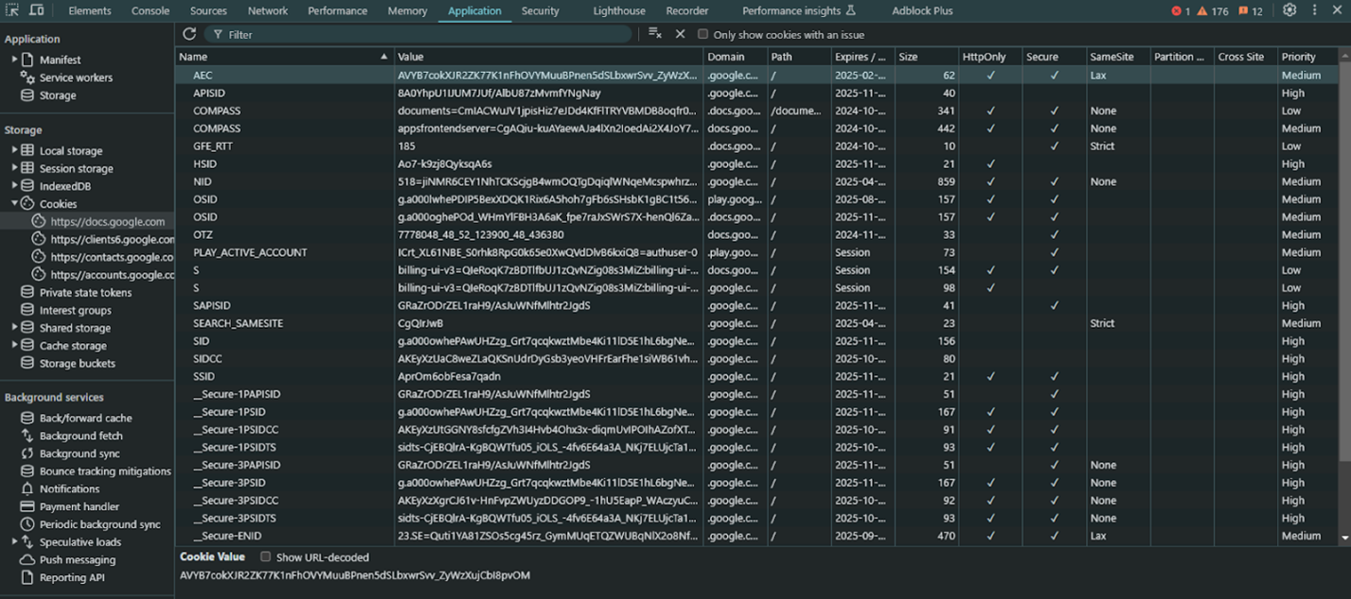This screenshot has width=1351, height=599.
Task: Toggle the device toolbar icon
Action: point(37,10)
